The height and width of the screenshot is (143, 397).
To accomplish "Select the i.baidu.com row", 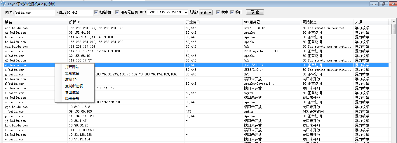I will coord(196,93).
